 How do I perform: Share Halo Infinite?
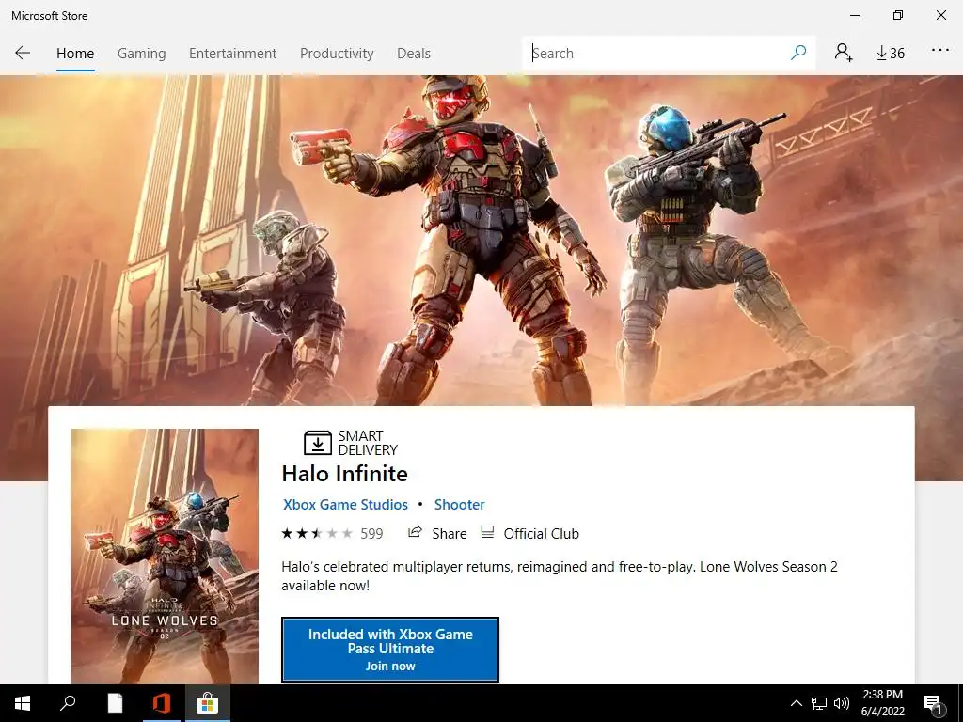[x=437, y=534]
